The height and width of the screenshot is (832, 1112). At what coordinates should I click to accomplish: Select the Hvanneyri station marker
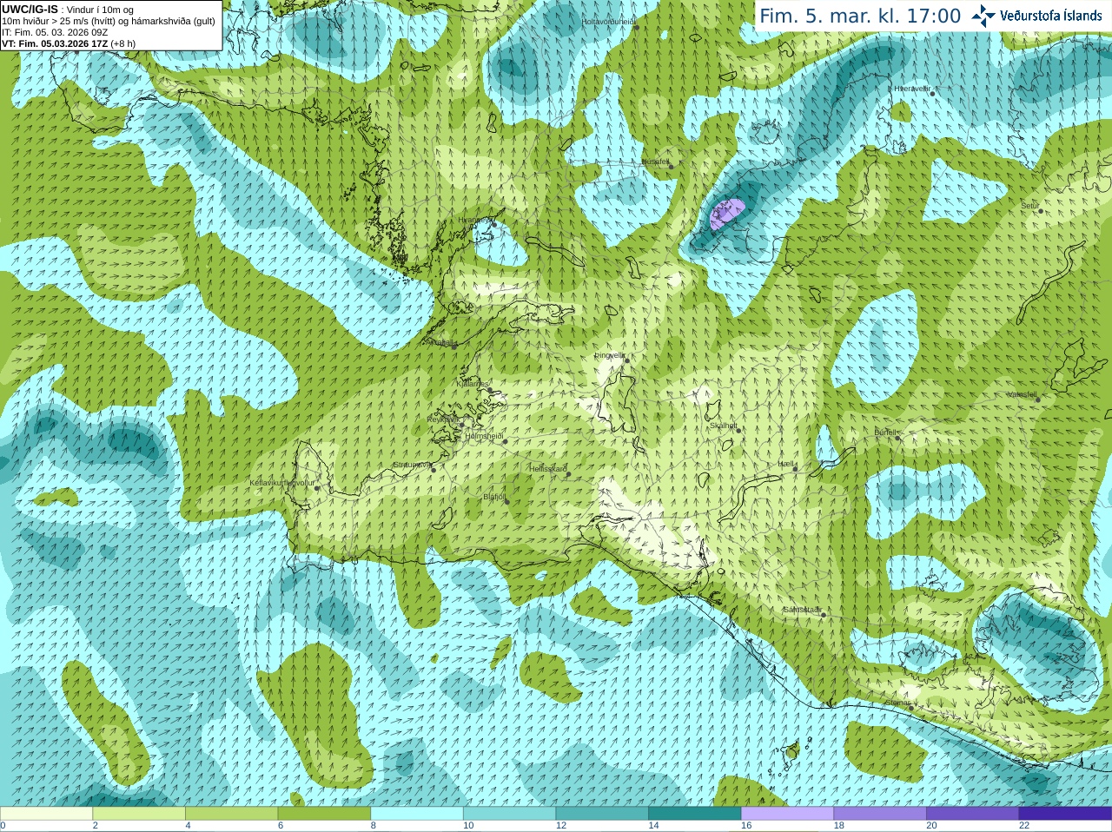pyautogui.click(x=493, y=224)
